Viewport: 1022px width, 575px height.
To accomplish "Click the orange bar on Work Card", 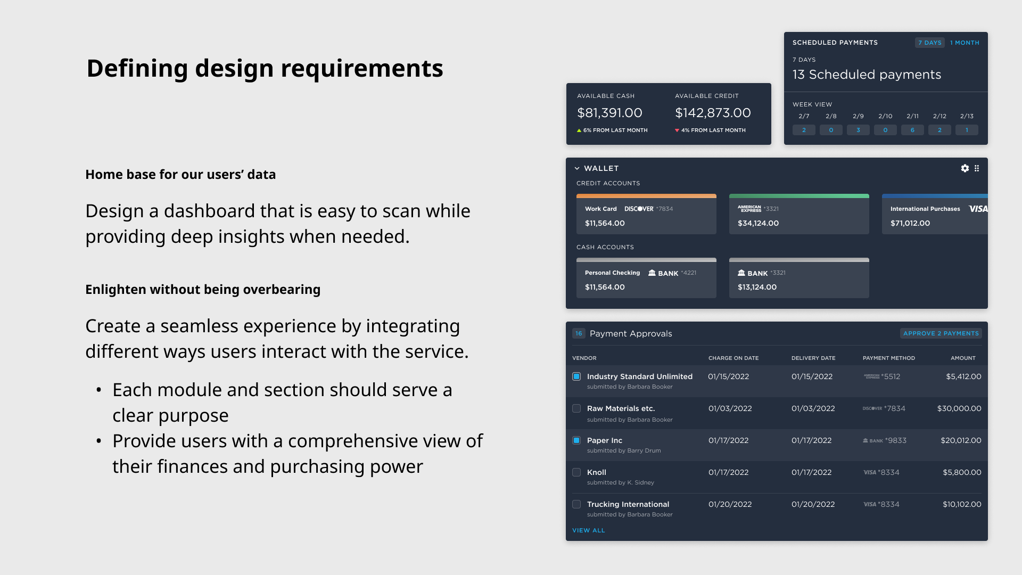I will (x=646, y=196).
